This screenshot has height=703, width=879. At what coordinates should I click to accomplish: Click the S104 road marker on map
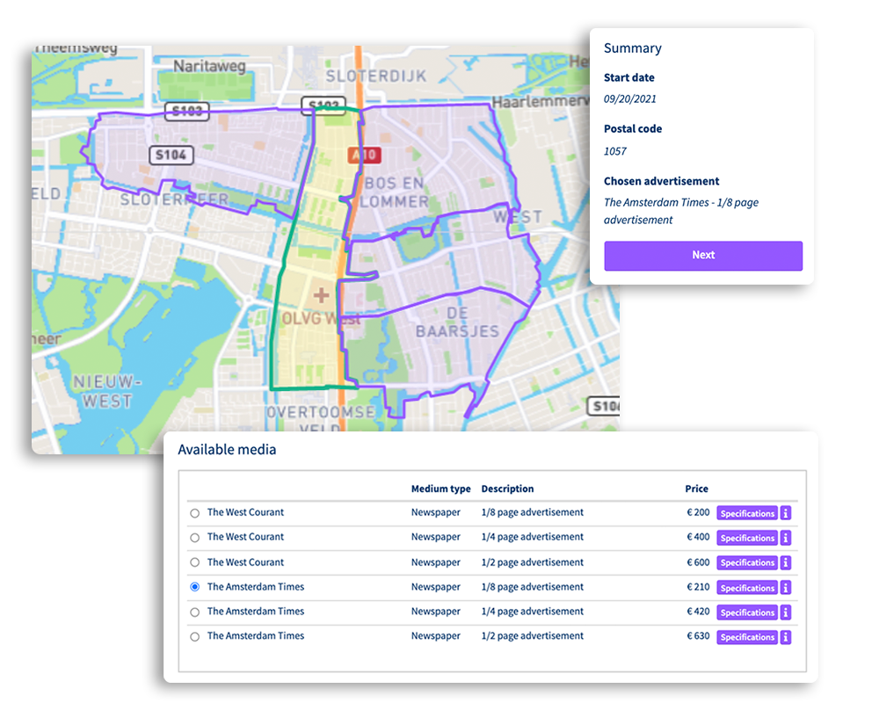[171, 155]
